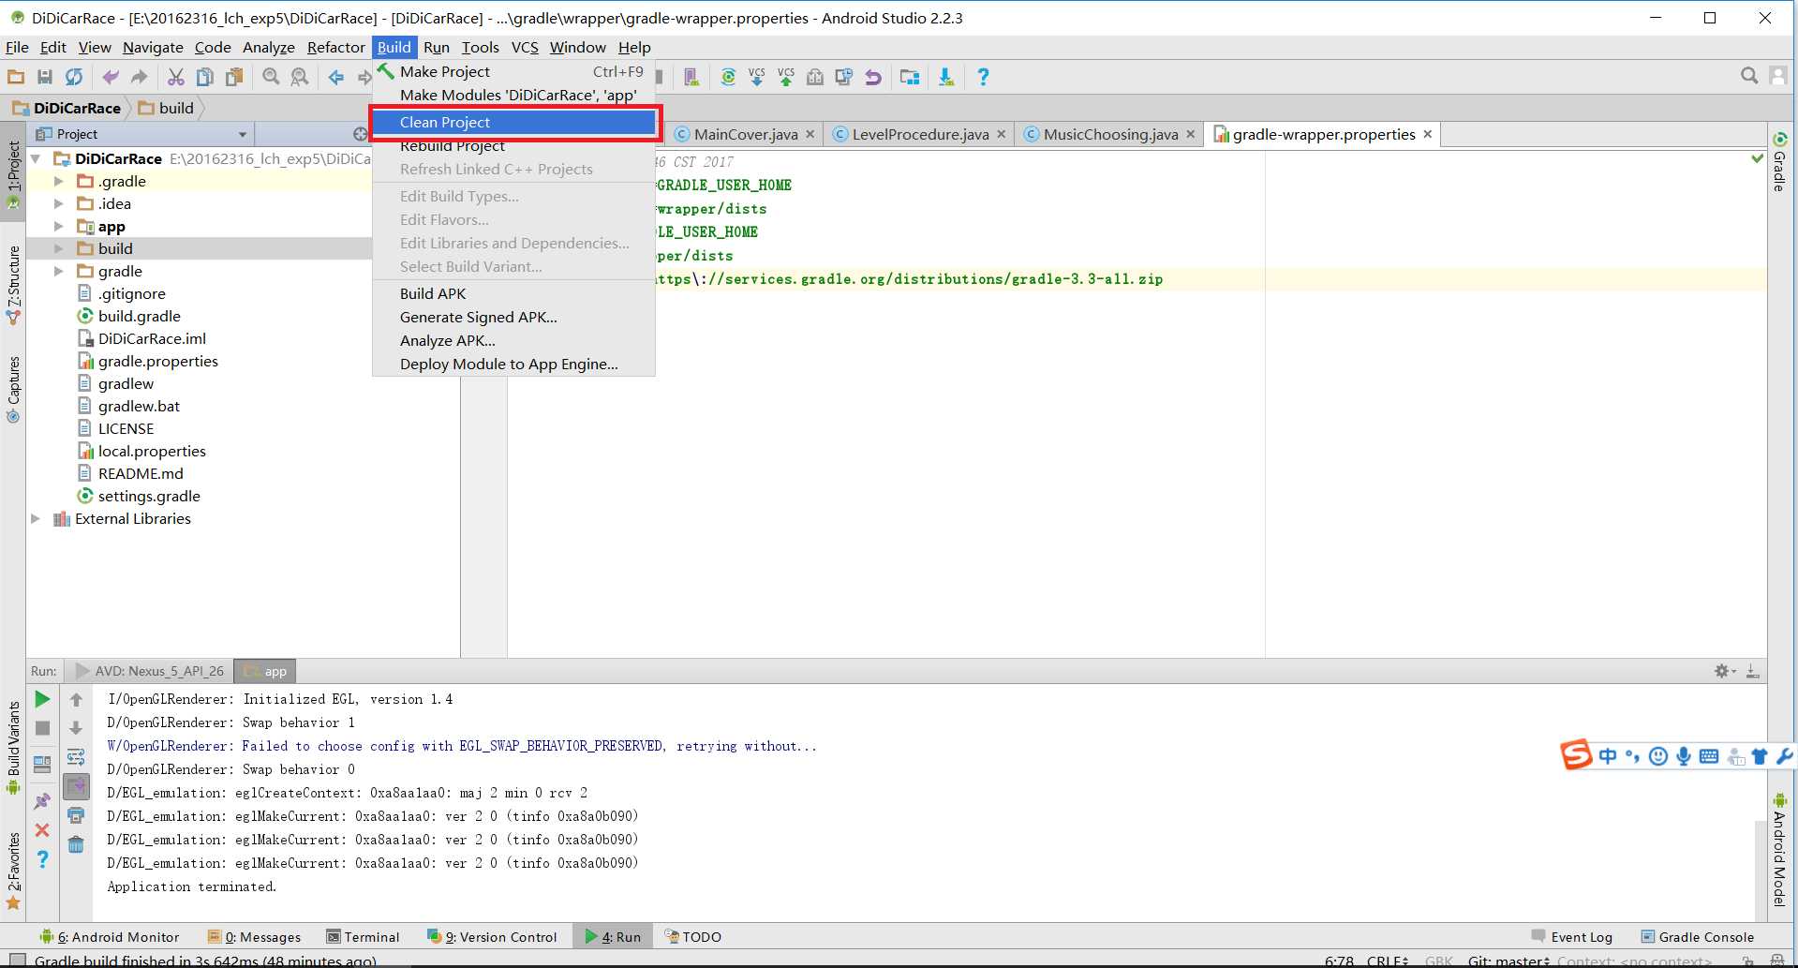1798x968 pixels.
Task: Close the gradle-wrapper.properties tab
Action: pos(1427,134)
